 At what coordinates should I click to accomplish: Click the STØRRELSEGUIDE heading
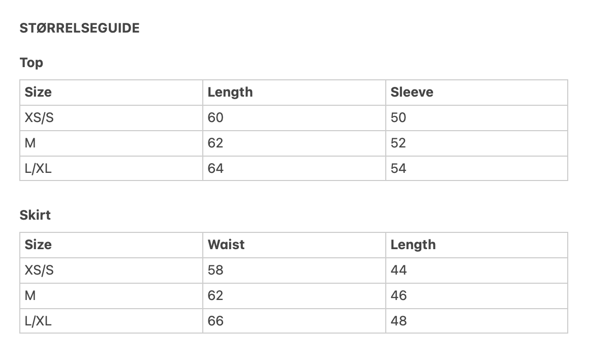[79, 28]
